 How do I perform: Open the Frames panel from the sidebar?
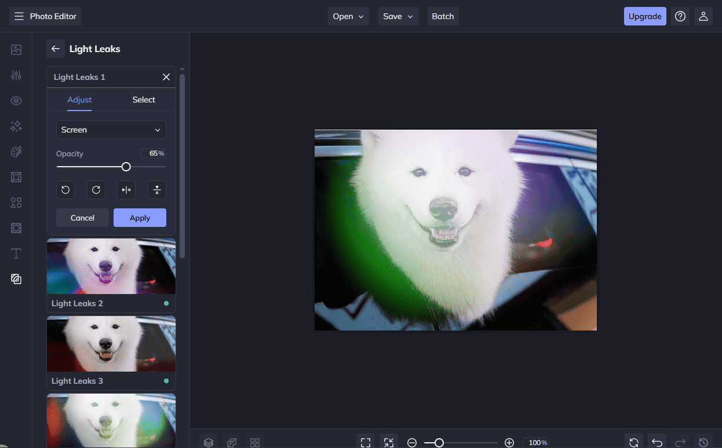[x=16, y=177]
